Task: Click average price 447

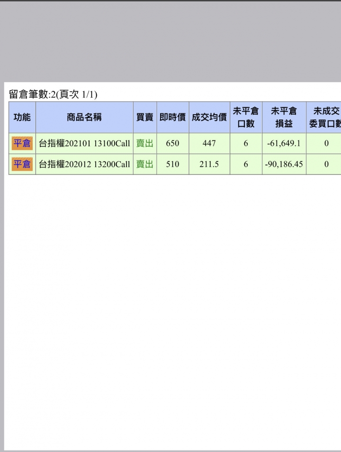Action: [209, 143]
